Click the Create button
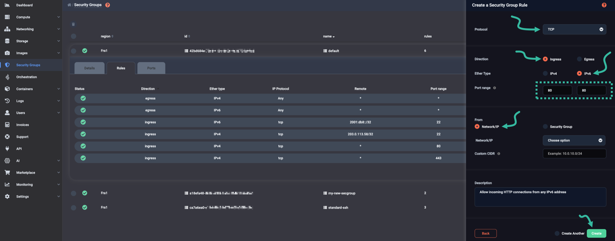Image resolution: width=615 pixels, height=241 pixels. coord(596,233)
